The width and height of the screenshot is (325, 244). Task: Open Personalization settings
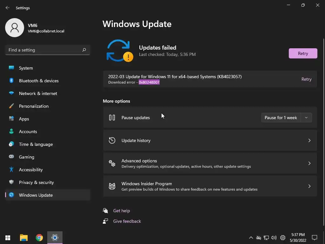click(x=48, y=106)
